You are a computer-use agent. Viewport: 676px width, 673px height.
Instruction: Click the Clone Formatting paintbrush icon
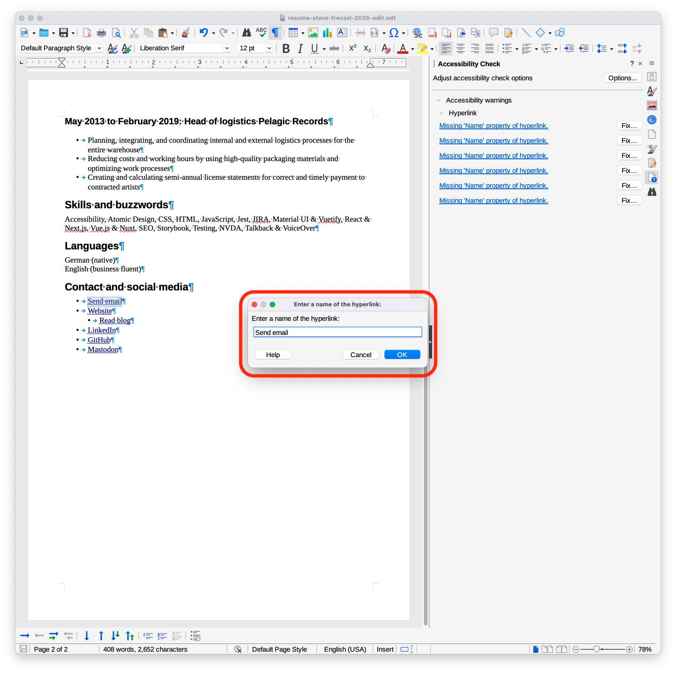point(185,33)
